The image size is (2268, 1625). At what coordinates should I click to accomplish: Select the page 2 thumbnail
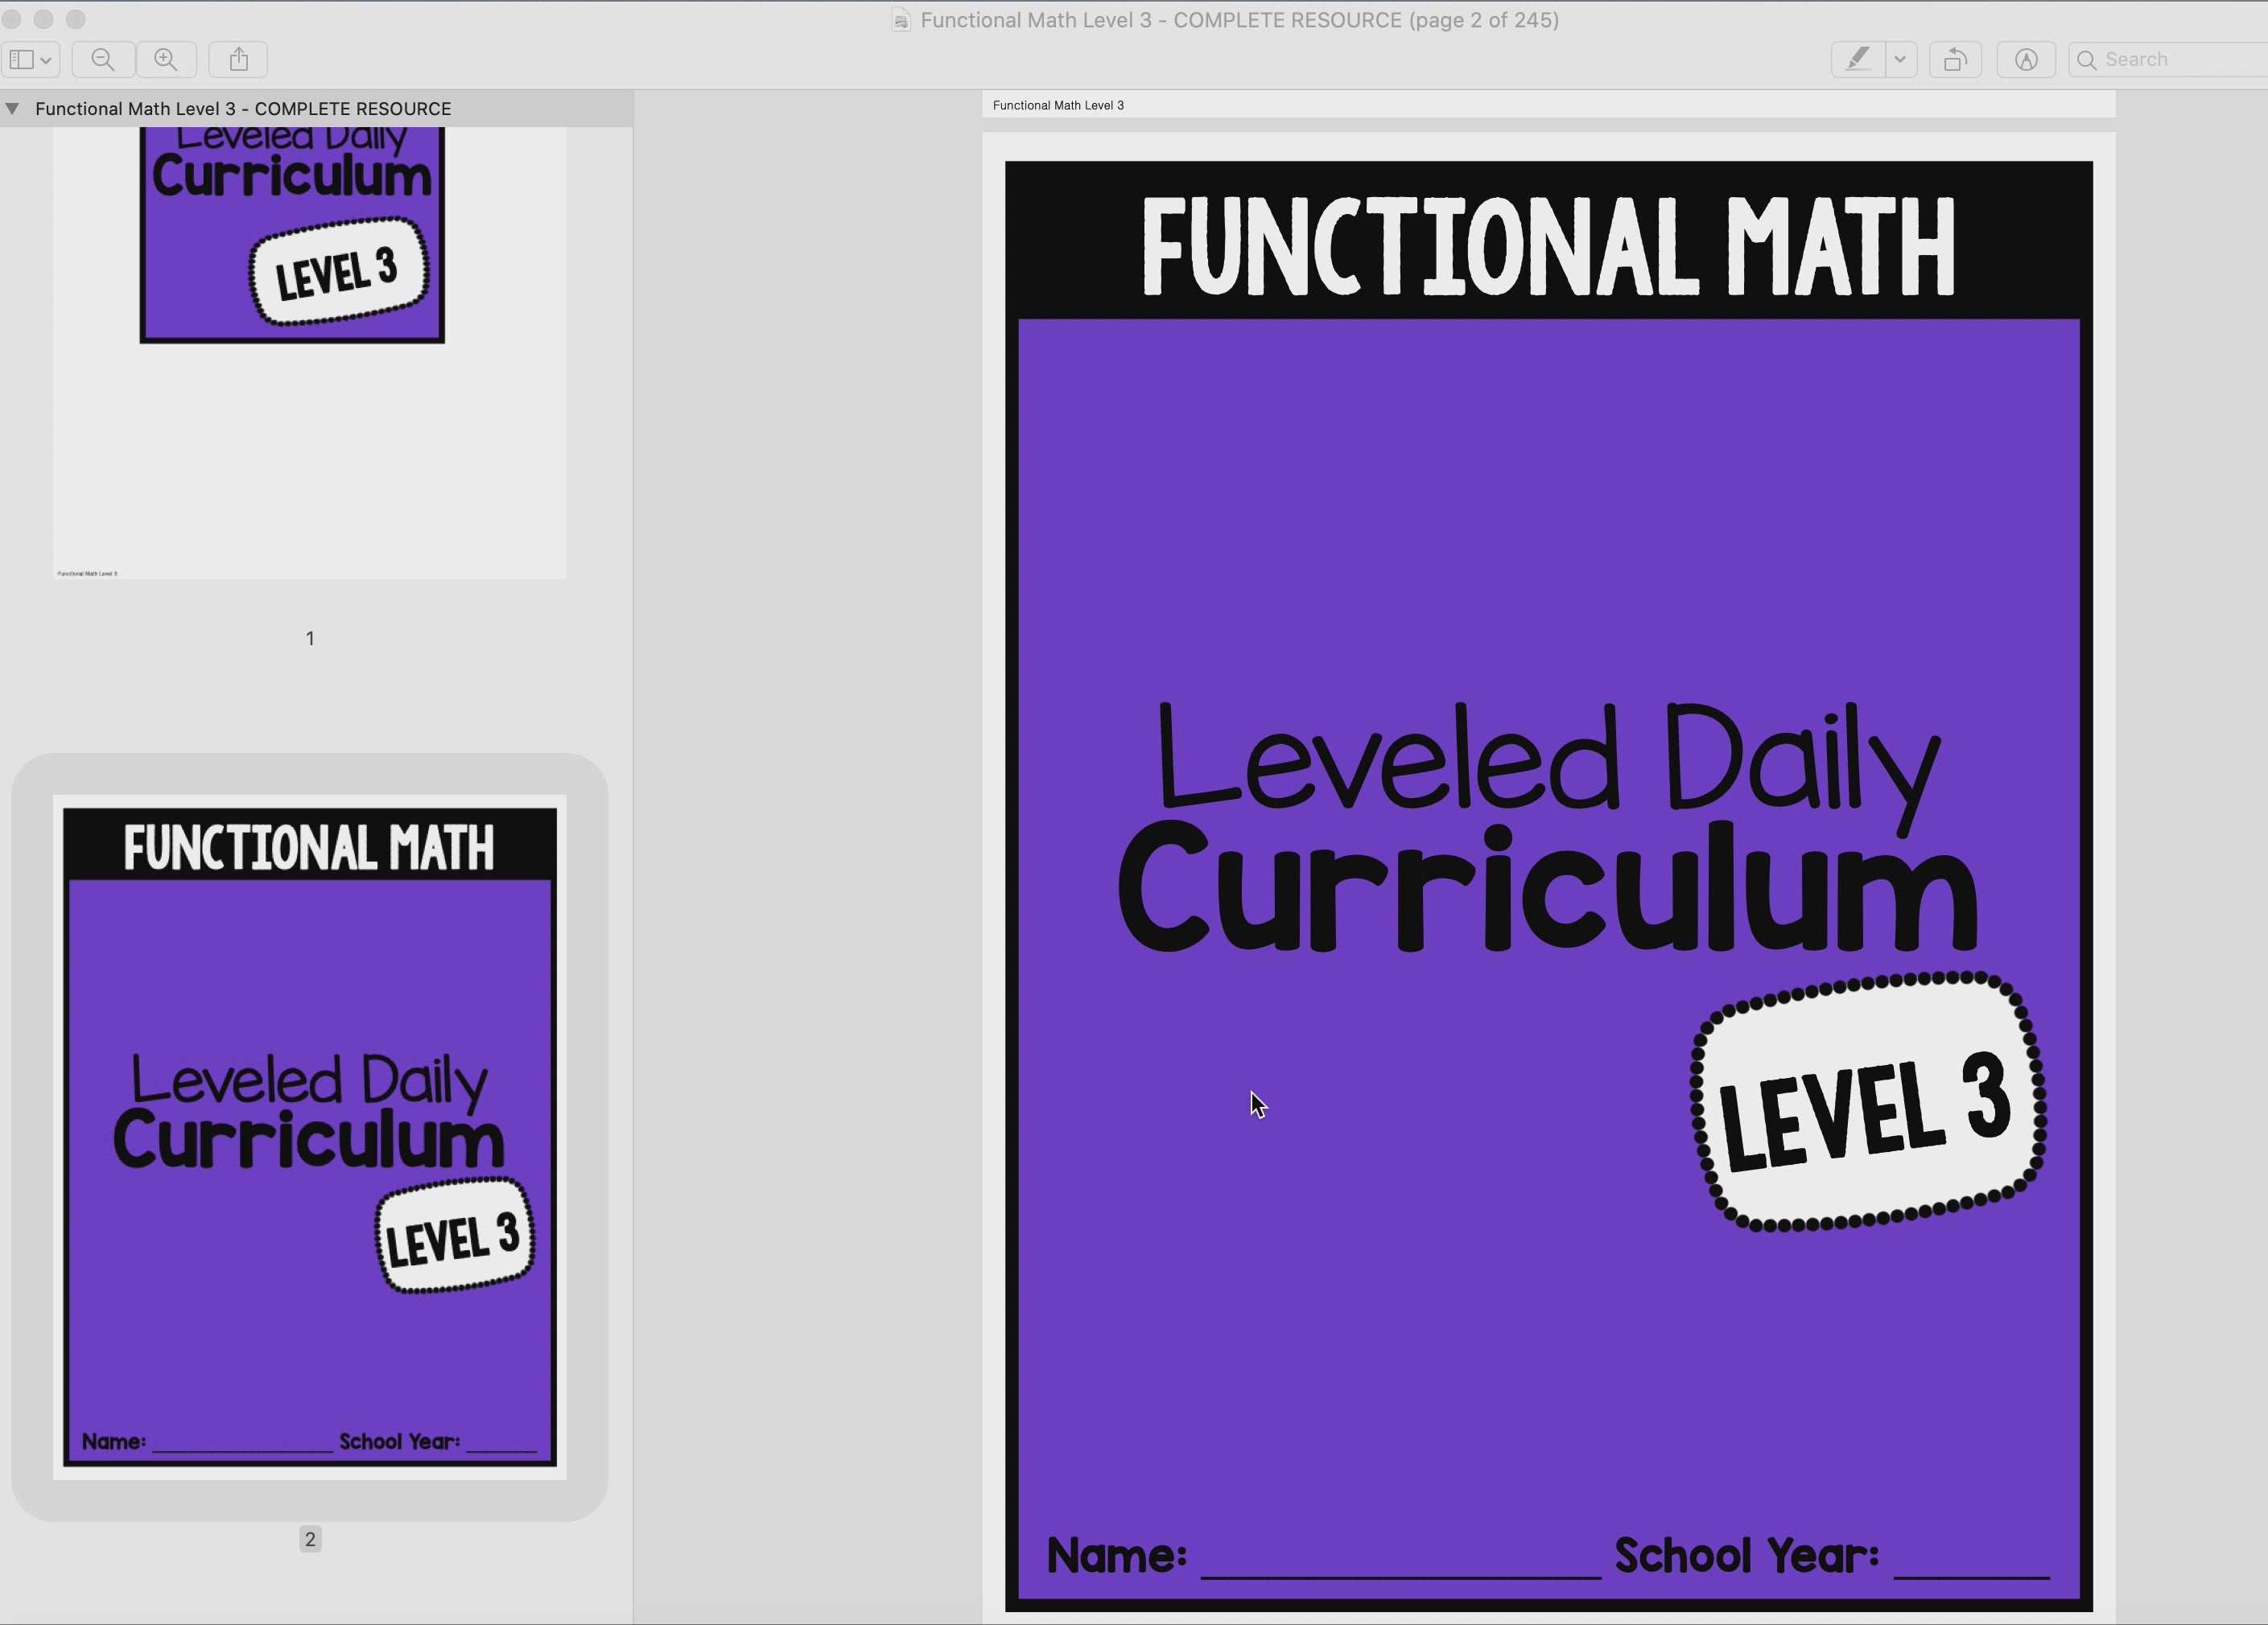point(309,1139)
